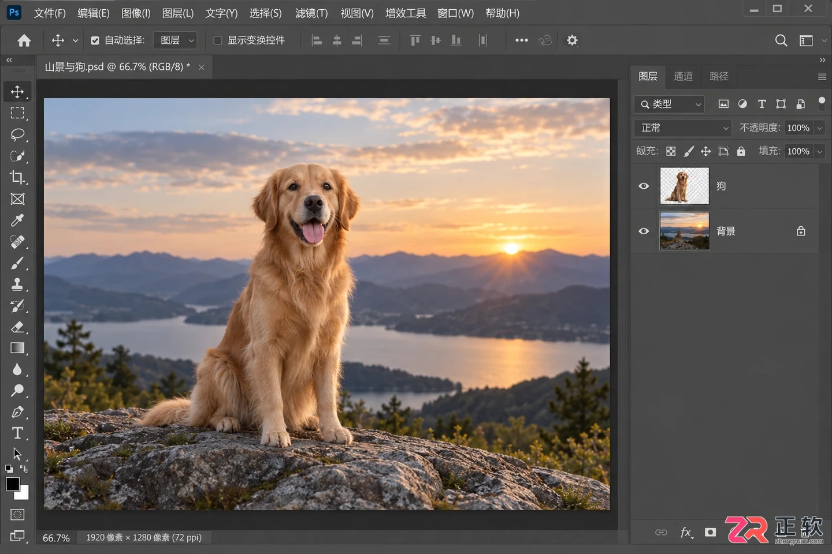Open the 类型 layer filter dropdown
832x554 pixels.
click(669, 104)
